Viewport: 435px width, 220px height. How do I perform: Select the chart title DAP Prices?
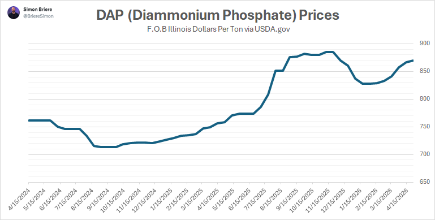[218, 15]
